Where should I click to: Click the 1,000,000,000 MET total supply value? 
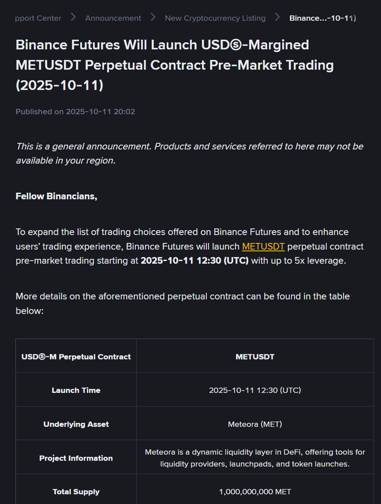pos(255,492)
